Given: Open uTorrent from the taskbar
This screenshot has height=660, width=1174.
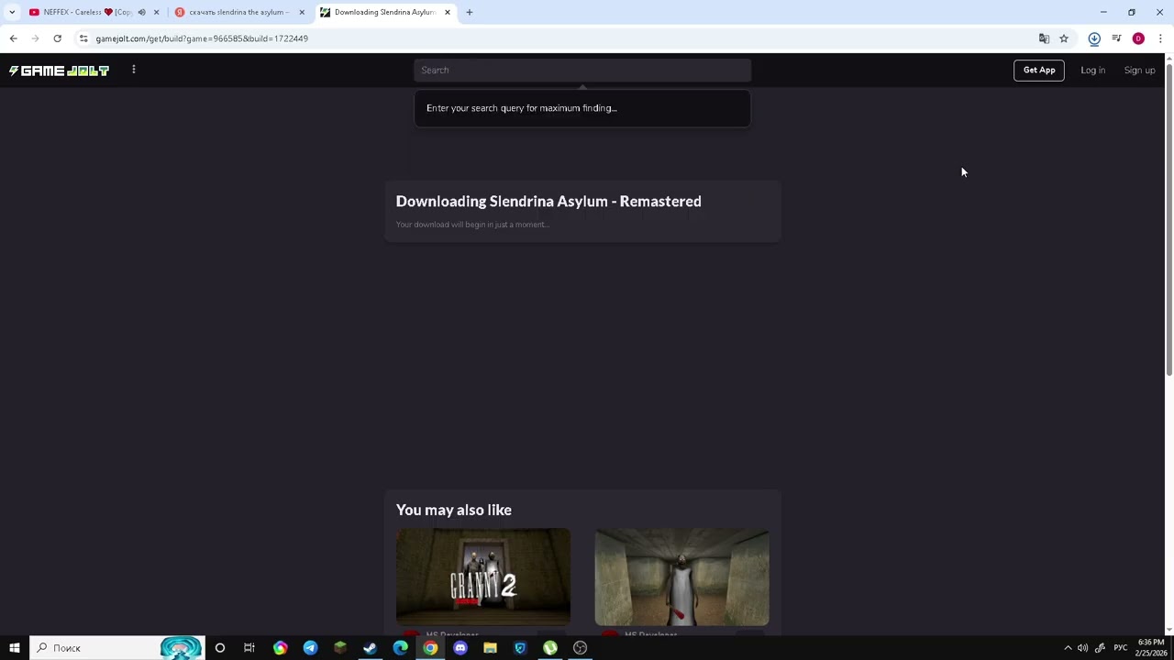Looking at the screenshot, I should point(550,648).
